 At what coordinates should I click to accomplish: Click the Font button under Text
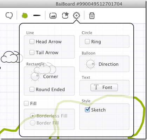[x=104, y=87]
